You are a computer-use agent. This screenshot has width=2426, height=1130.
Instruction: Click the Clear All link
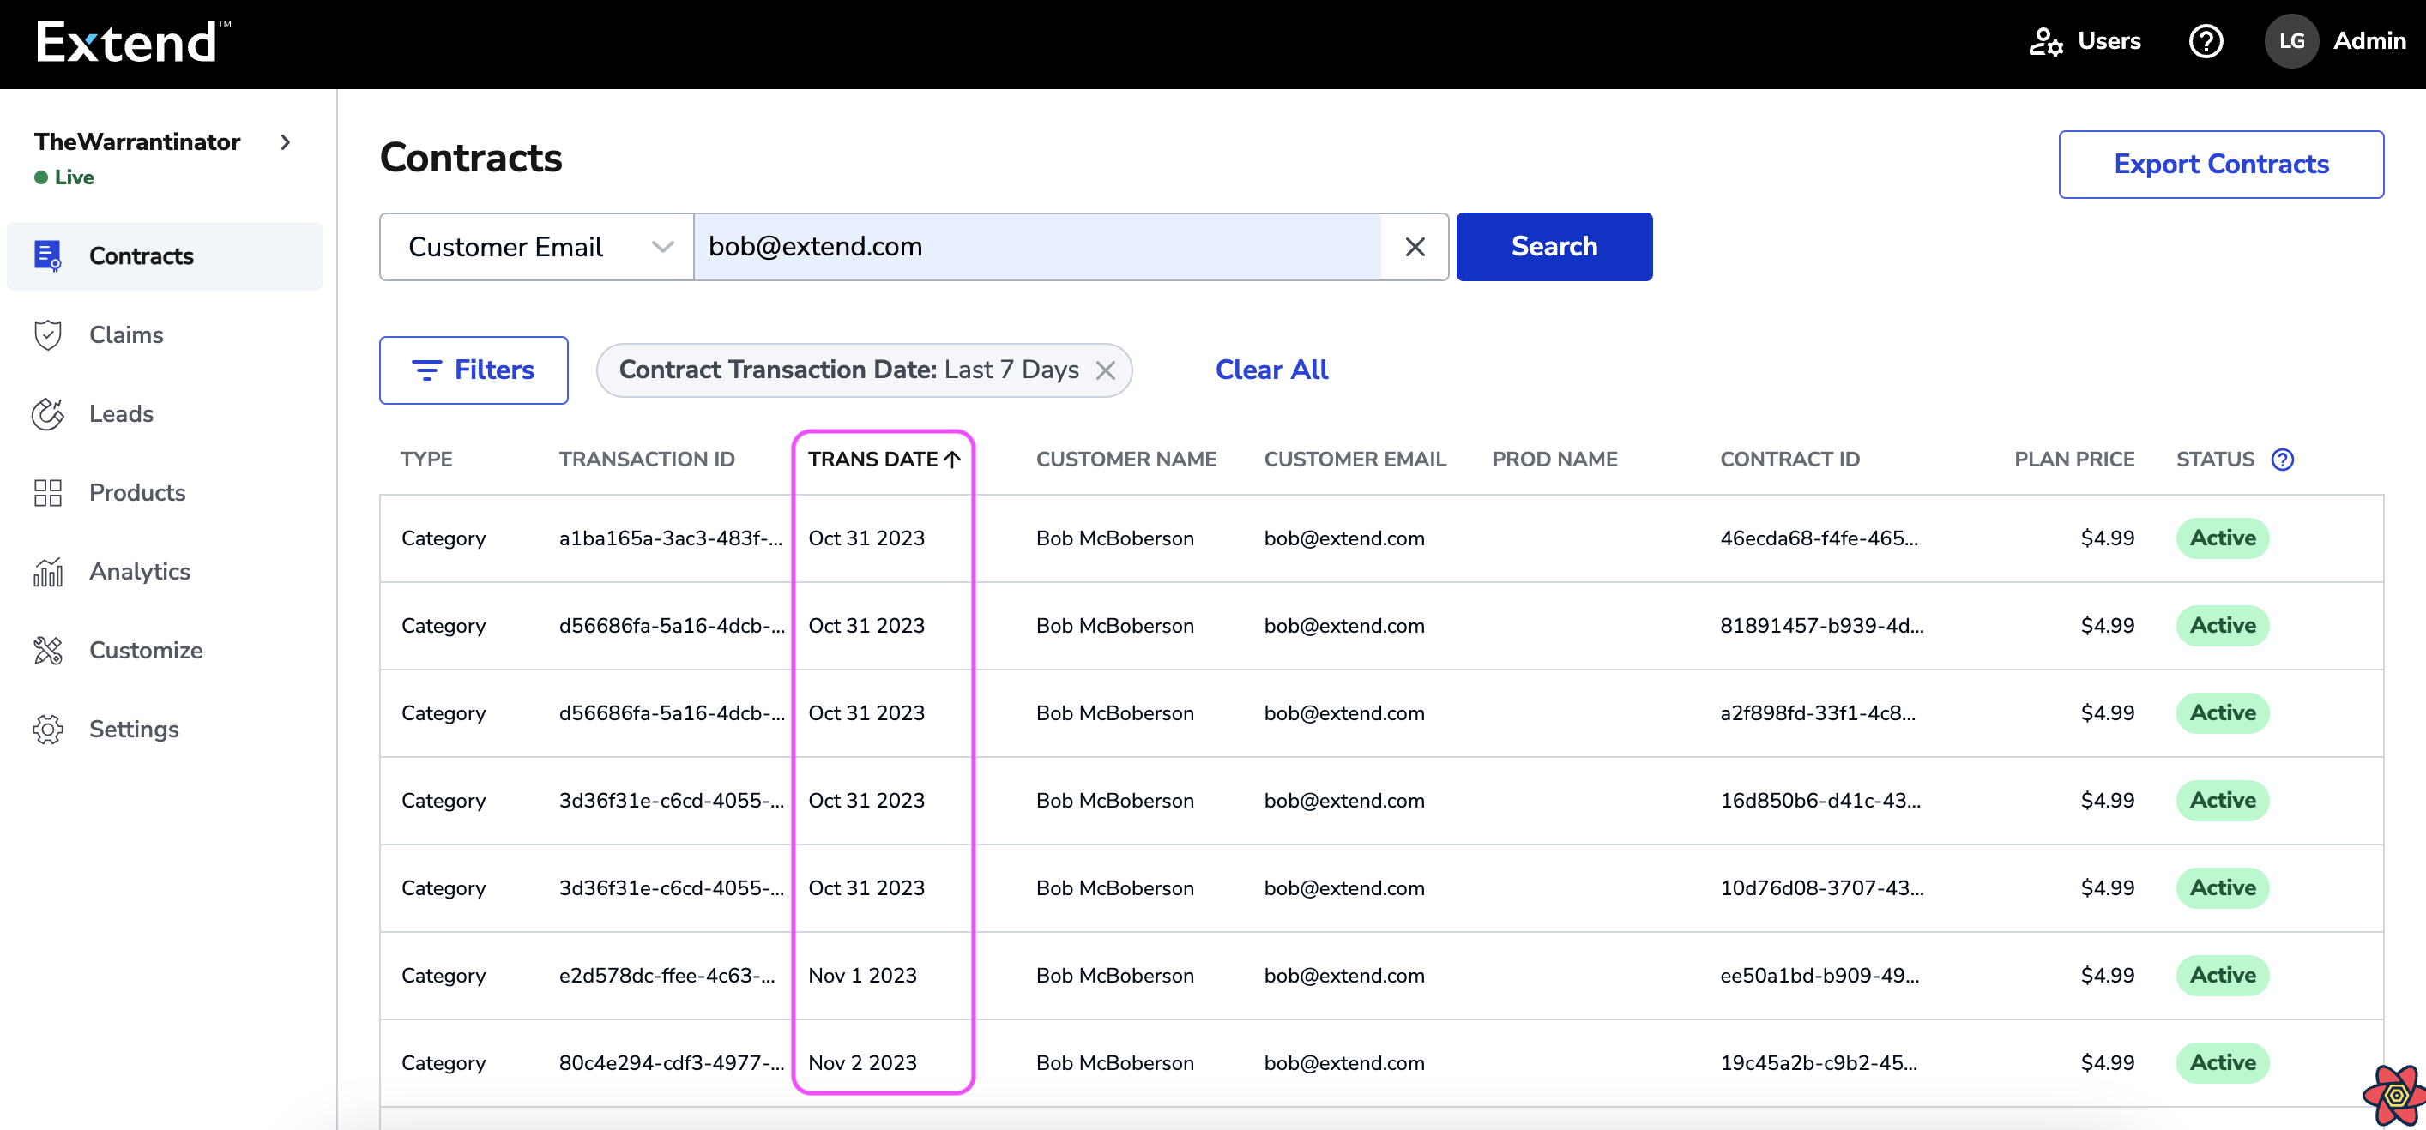coord(1270,370)
